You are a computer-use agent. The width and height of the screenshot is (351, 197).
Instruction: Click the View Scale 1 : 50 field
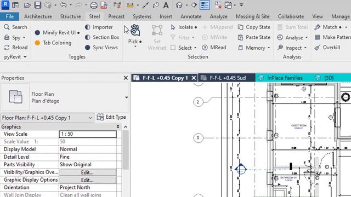(x=88, y=134)
